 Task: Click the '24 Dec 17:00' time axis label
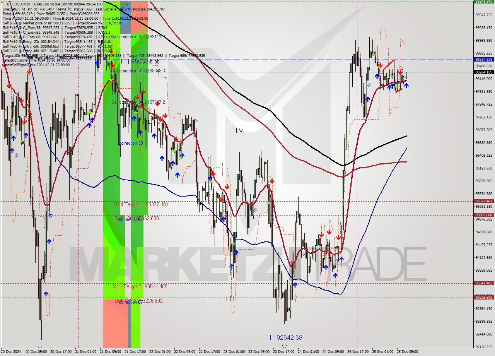pos(358,352)
